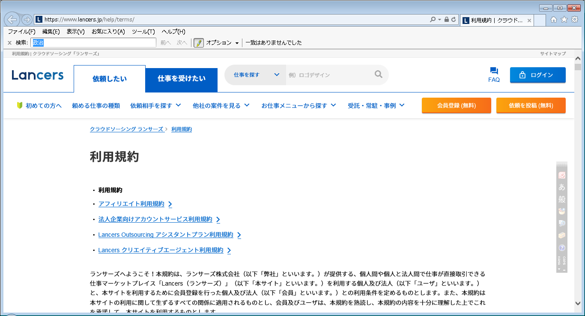Viewport: 585px width, 316px height.
Task: Click the Lancers logo
Action: click(x=38, y=75)
